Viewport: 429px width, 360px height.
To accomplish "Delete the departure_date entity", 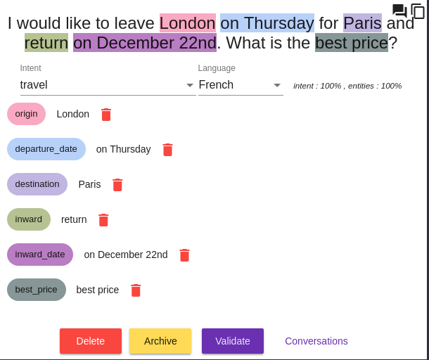I will pos(167,150).
